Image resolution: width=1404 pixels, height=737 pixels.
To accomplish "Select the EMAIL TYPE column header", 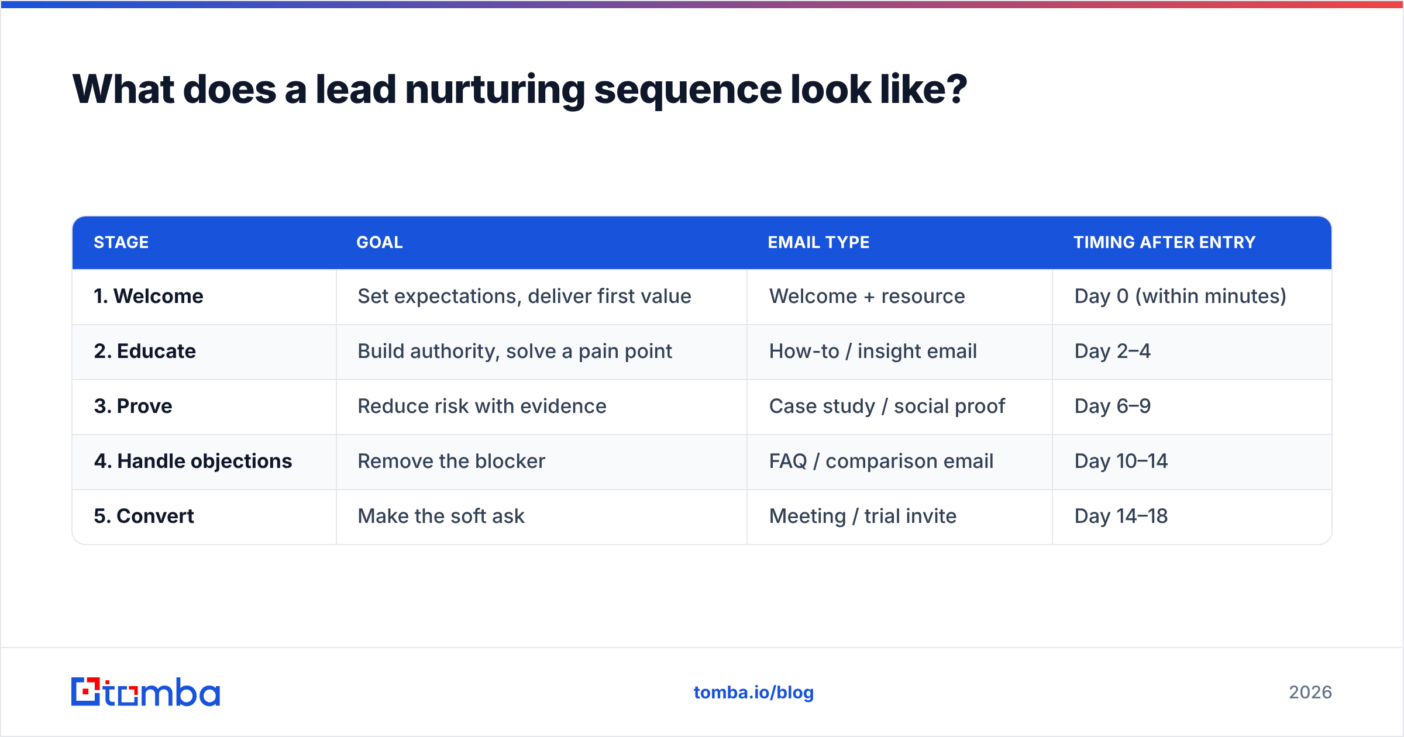I will tap(818, 243).
